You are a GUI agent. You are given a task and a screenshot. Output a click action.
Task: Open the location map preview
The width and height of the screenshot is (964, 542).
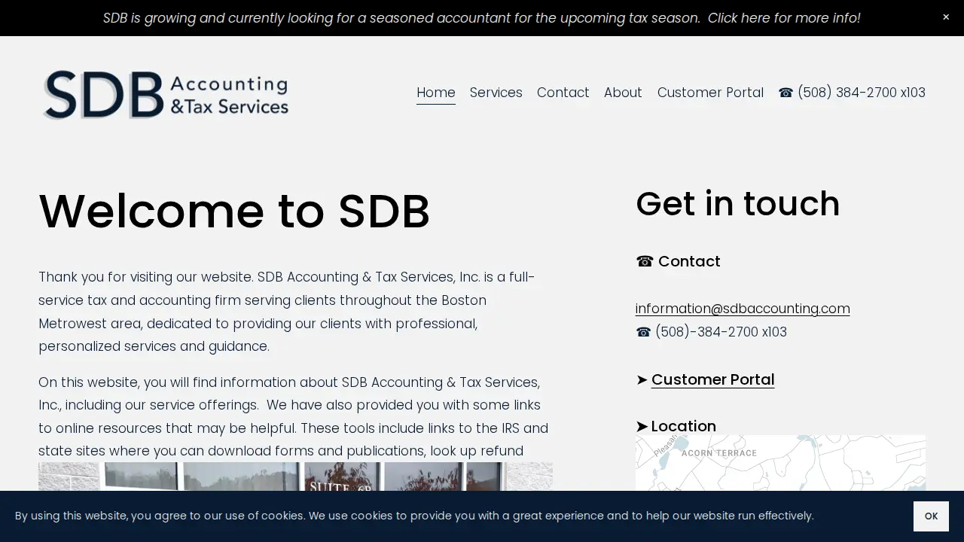click(780, 463)
